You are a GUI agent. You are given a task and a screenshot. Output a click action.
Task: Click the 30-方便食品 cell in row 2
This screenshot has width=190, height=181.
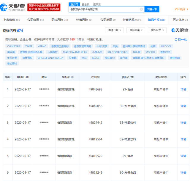click(128, 106)
